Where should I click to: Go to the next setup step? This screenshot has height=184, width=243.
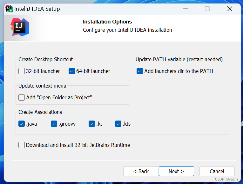pyautogui.click(x=176, y=171)
